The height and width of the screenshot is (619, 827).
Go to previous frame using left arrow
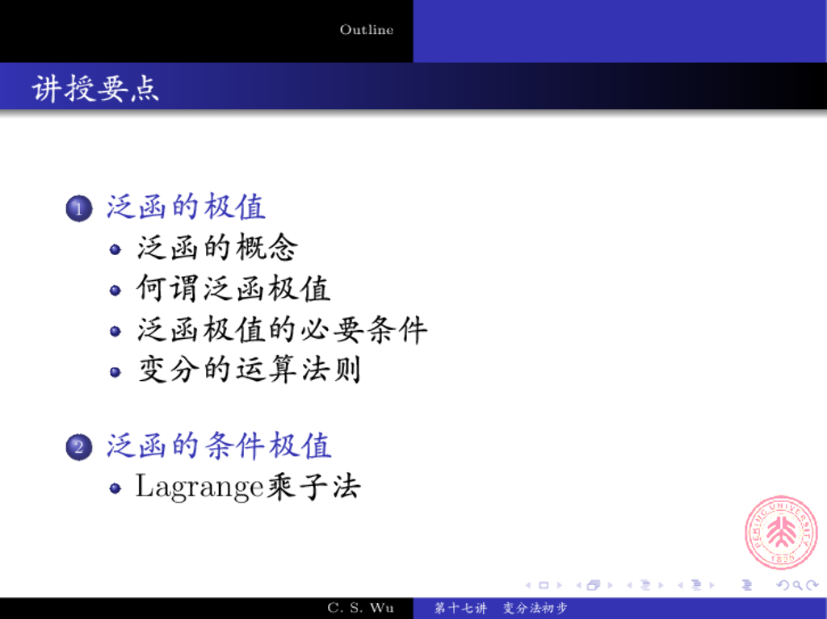coord(579,585)
